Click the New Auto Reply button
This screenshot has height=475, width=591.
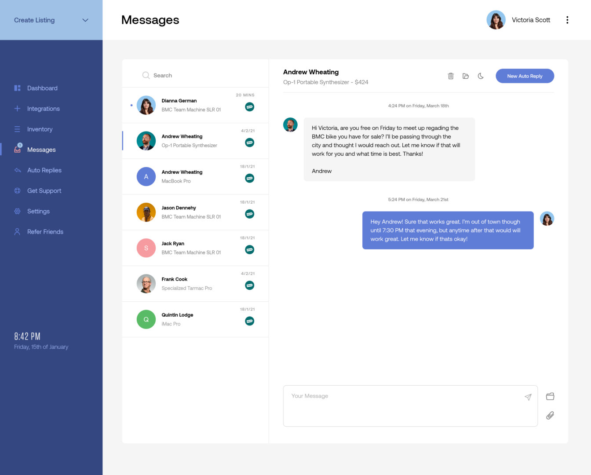pos(525,76)
